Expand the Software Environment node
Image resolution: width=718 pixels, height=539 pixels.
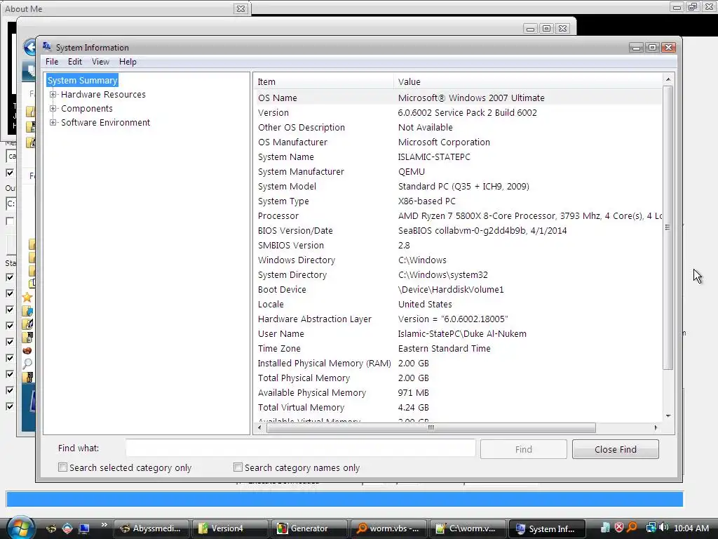[x=53, y=122]
